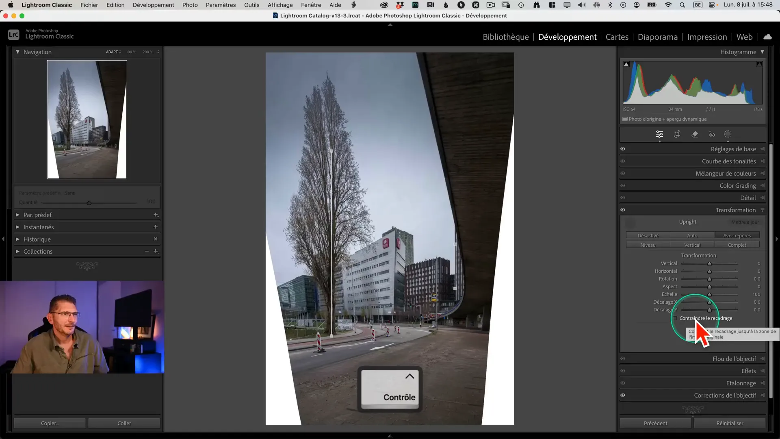Open the Développement menu in menu bar
Viewport: 780px width, 439px height.
153,5
